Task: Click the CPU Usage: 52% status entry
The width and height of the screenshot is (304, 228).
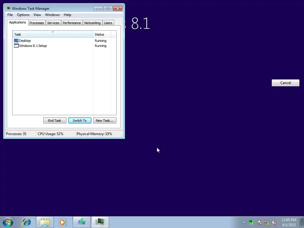Action: 50,134
